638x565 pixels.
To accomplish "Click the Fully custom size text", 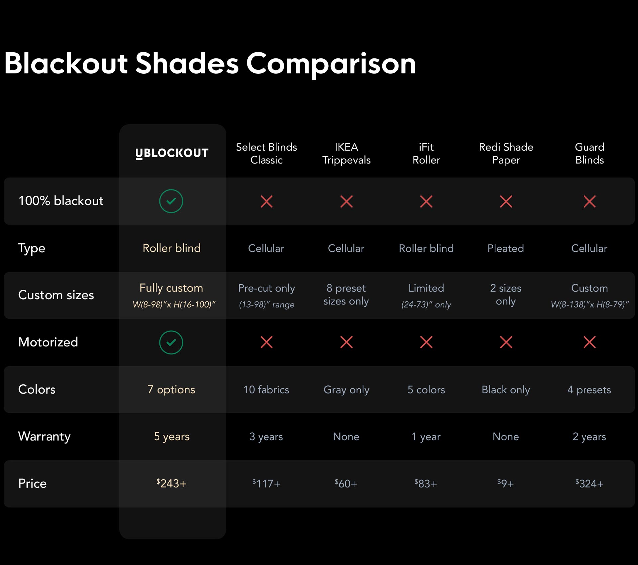I will point(171,288).
